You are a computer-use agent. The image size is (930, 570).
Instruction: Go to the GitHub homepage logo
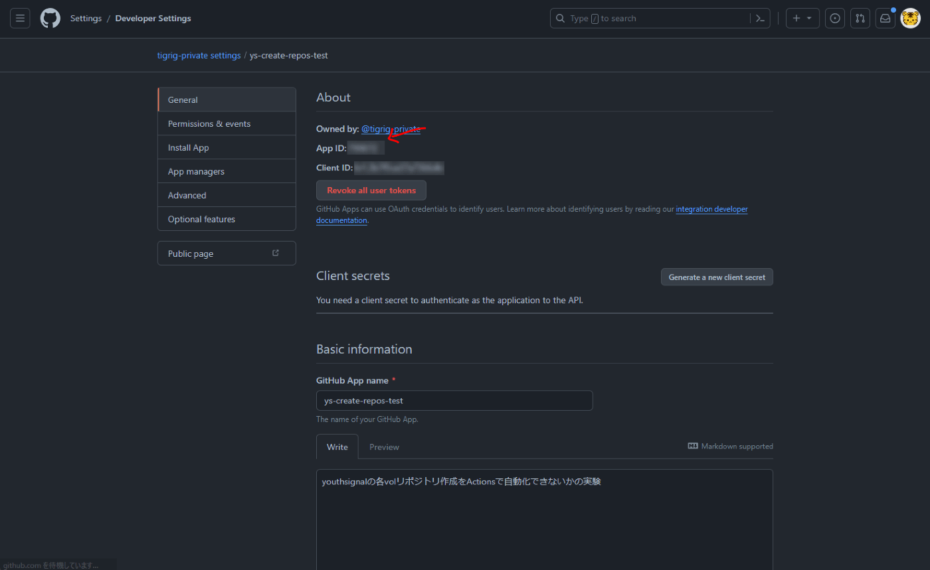50,18
